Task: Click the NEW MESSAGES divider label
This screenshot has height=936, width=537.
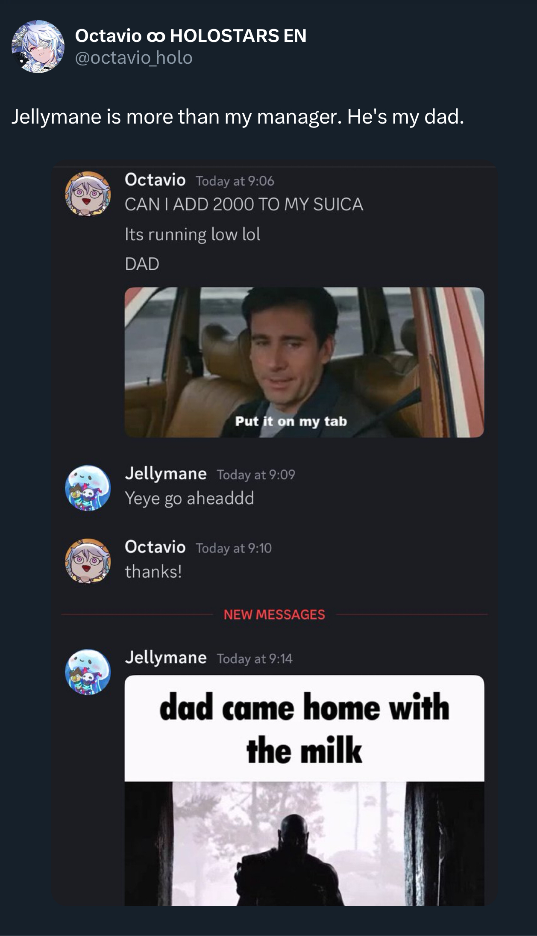Action: [x=274, y=614]
